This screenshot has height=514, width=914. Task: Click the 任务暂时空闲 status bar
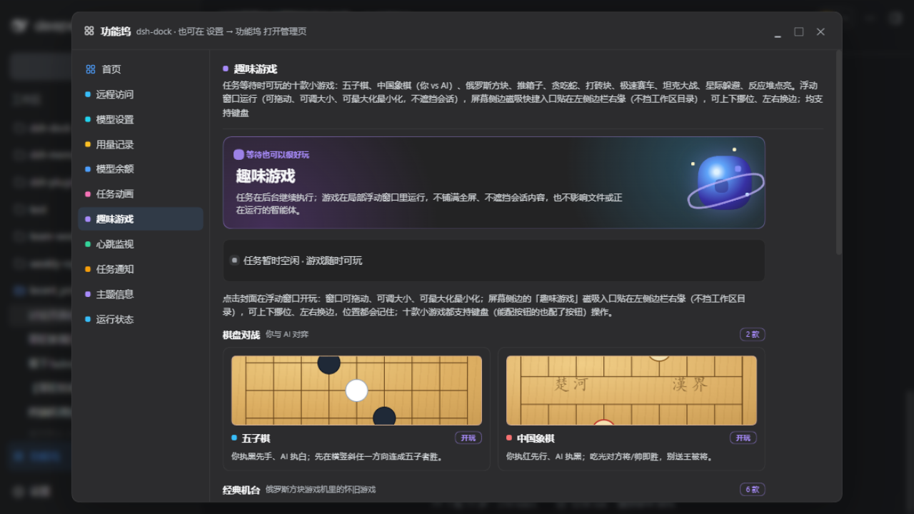click(x=493, y=261)
